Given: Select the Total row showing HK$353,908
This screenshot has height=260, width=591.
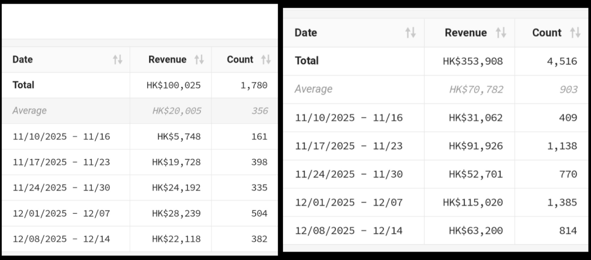Looking at the screenshot, I should tap(307, 61).
